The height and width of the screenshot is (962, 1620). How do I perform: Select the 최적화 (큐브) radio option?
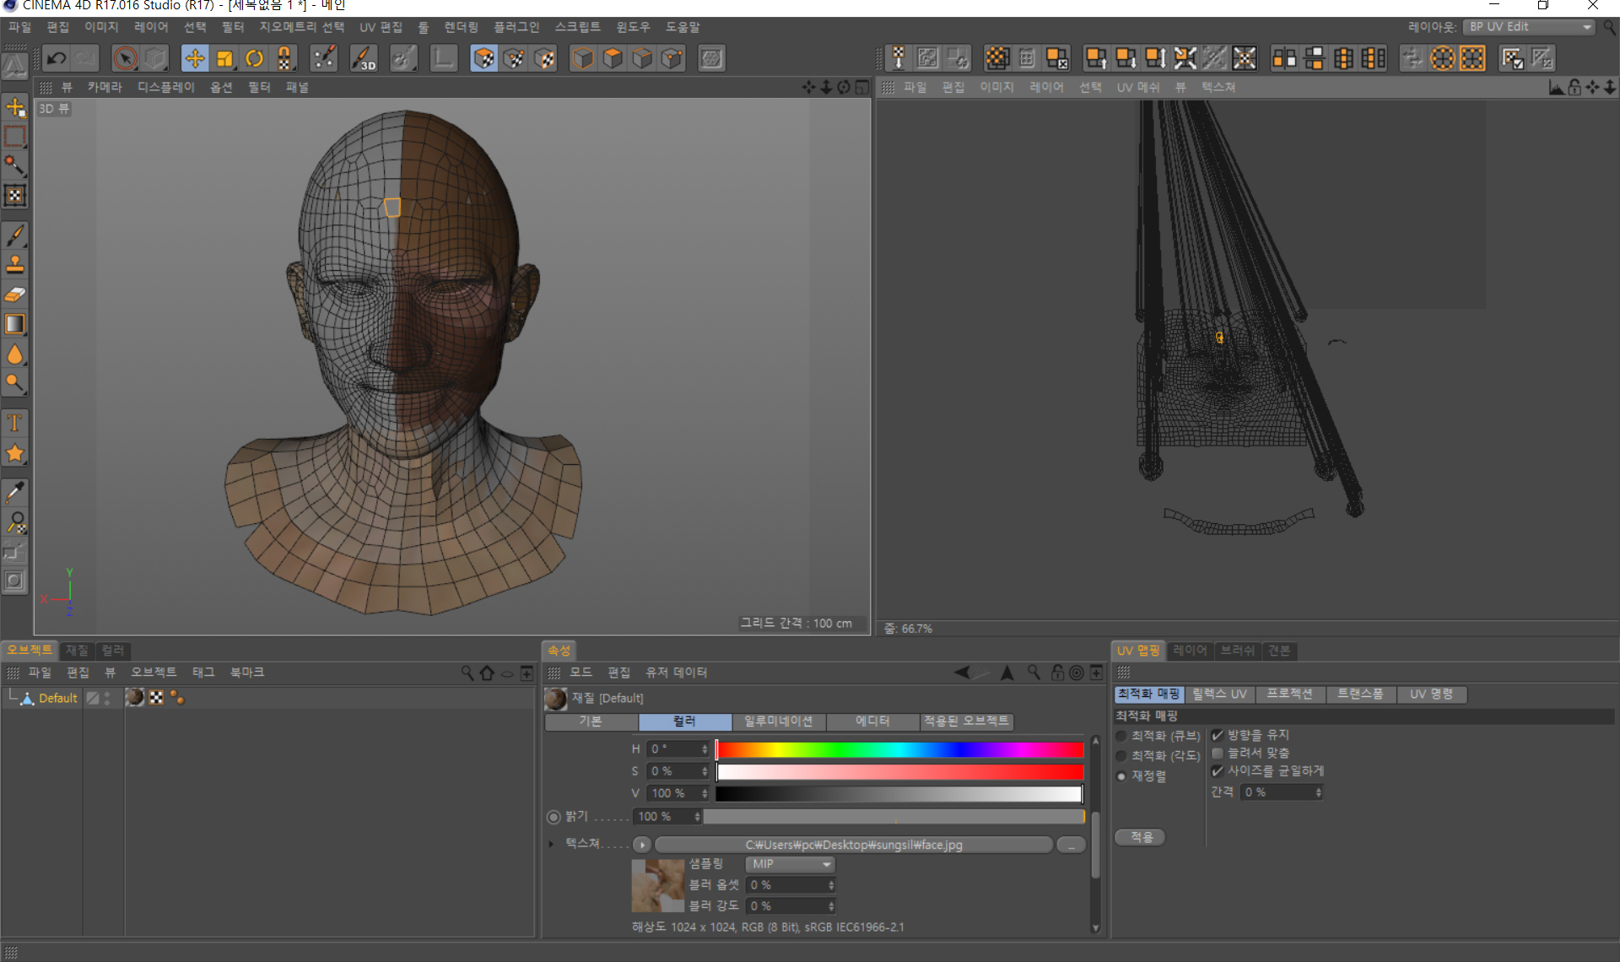click(1121, 736)
